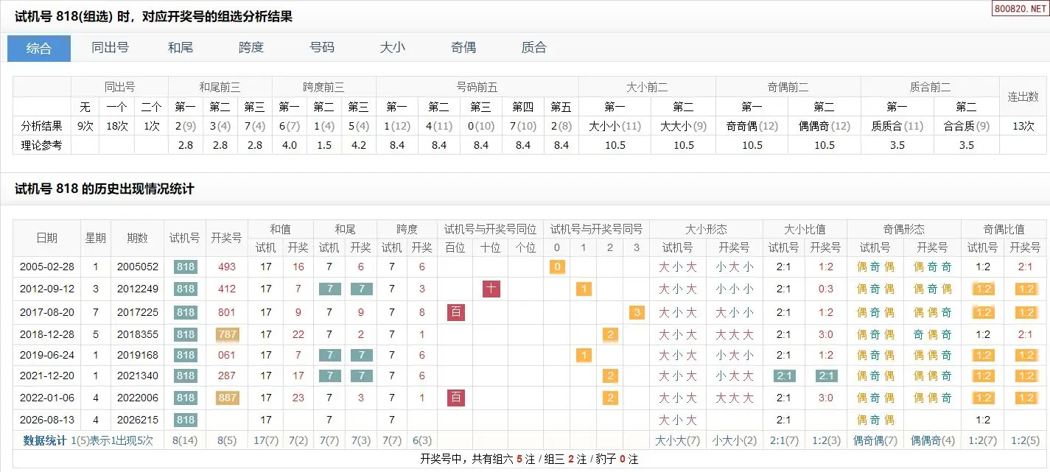Click the 期数 column header
This screenshot has height=472, width=1050.
coord(137,239)
